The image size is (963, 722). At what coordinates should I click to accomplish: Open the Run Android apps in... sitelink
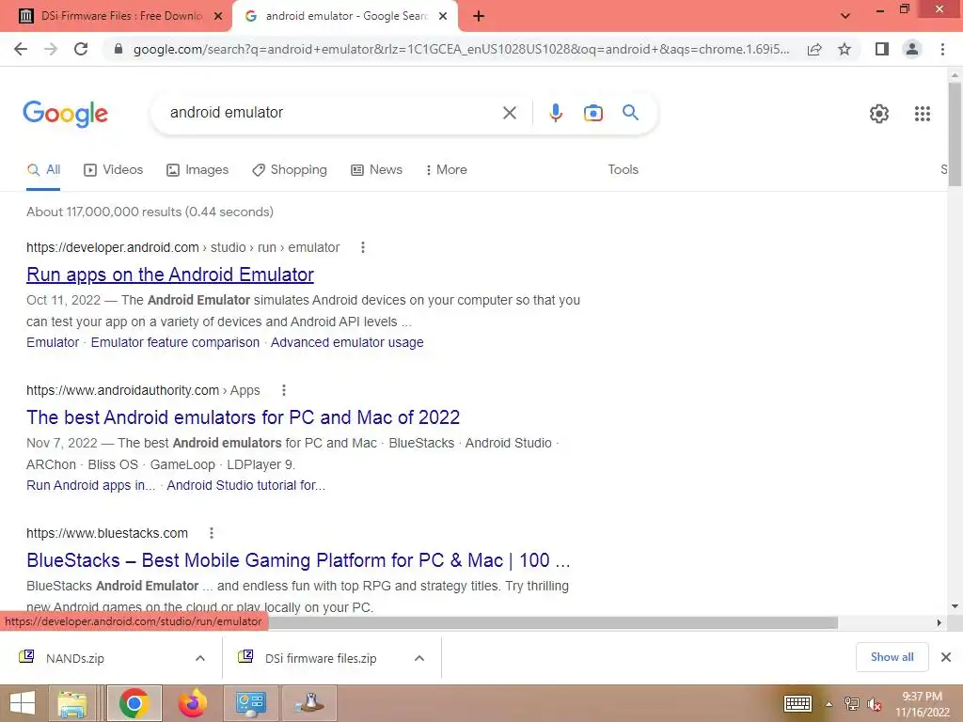point(91,486)
